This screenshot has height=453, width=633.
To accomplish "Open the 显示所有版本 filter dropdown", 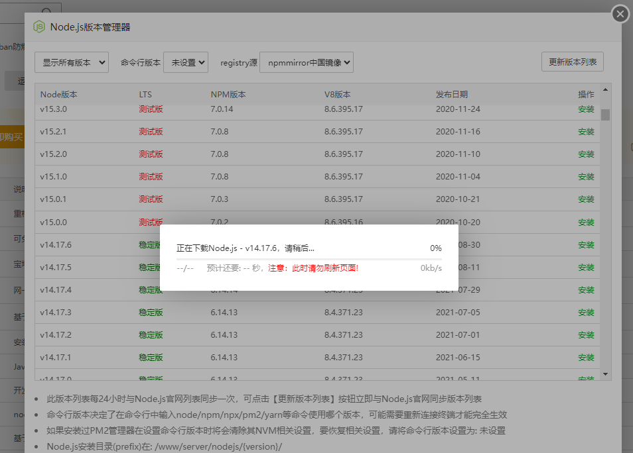I will 72,62.
